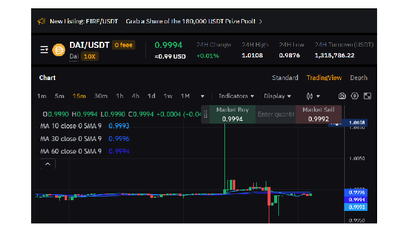
Task: Click the 10X leverage badge
Action: 90,57
